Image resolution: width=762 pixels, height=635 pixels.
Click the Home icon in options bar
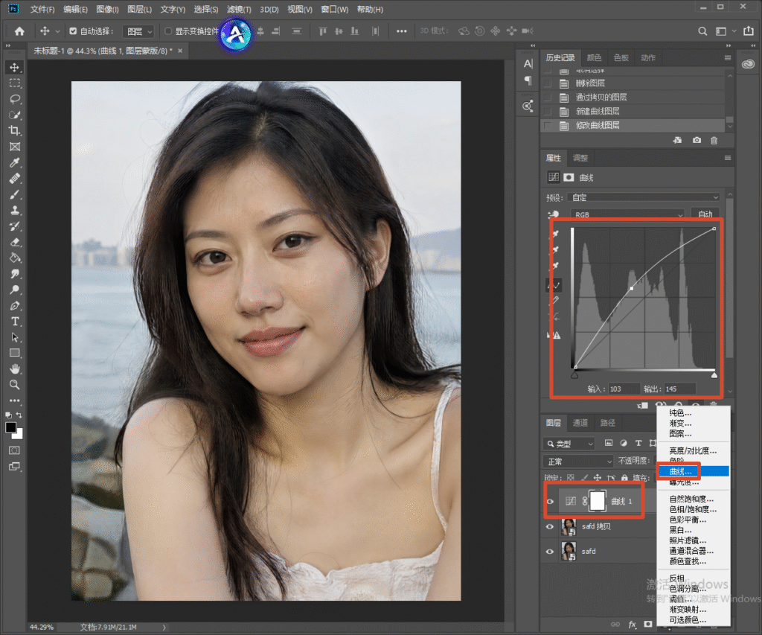[19, 31]
